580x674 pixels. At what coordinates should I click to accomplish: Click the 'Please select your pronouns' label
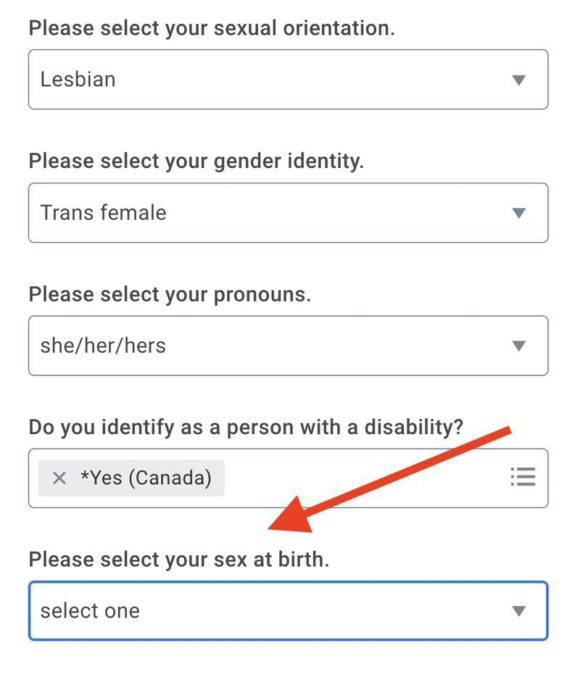170,294
